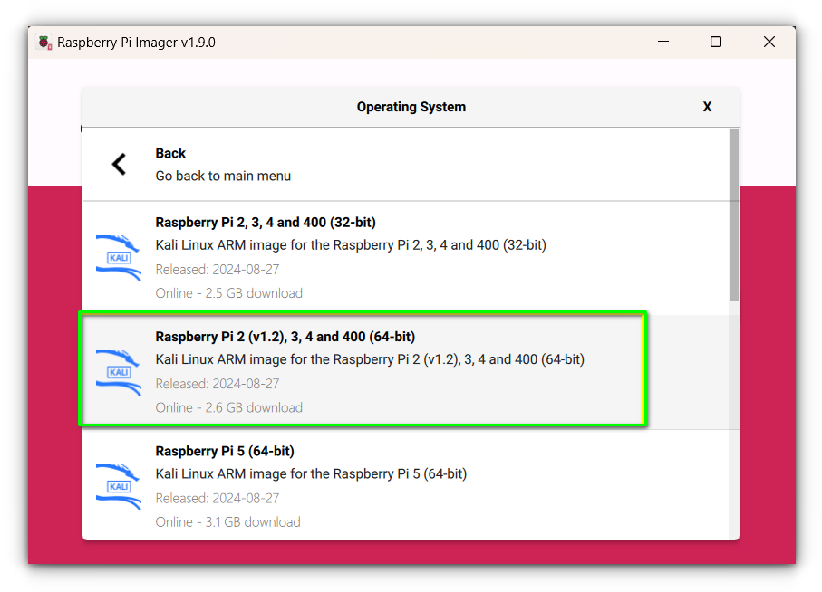Click the "Online - 2.6 GB download" text
The width and height of the screenshot is (822, 592).
point(228,407)
